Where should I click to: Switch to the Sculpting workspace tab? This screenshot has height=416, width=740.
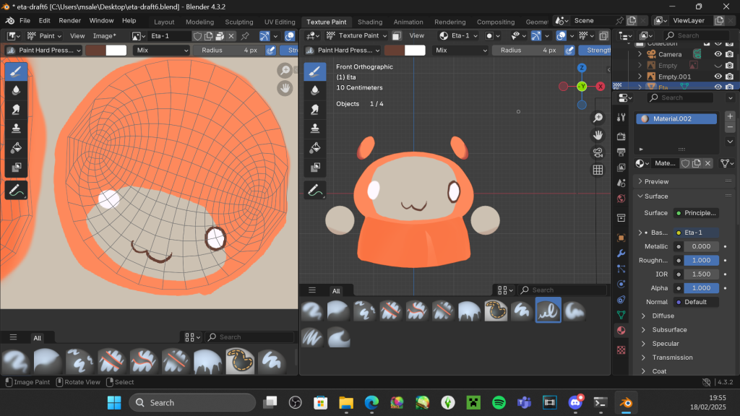pyautogui.click(x=238, y=22)
